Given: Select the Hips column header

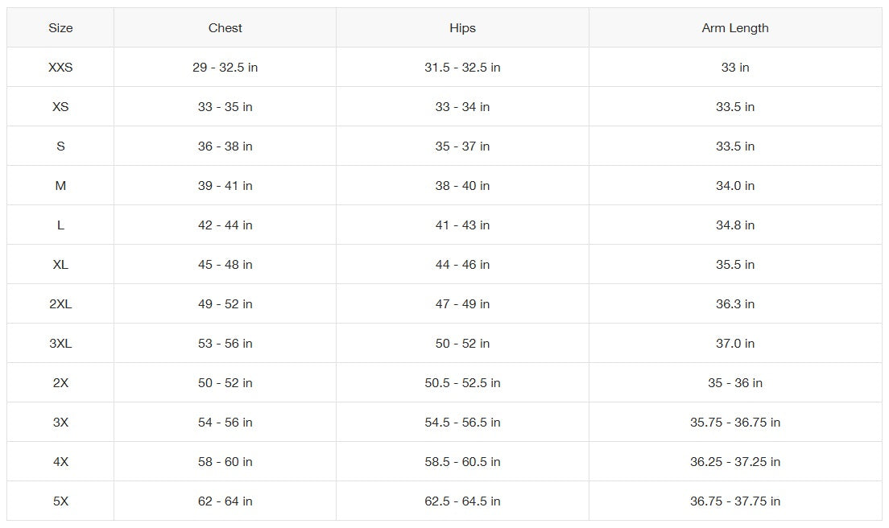Looking at the screenshot, I should (x=462, y=28).
